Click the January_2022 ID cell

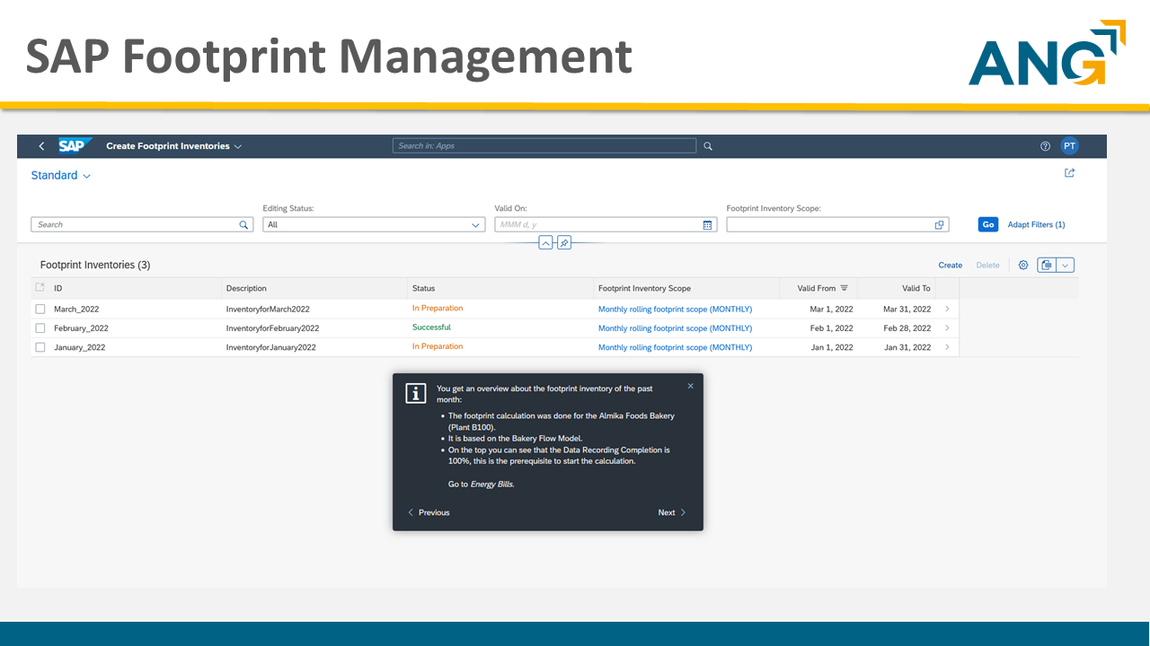pos(79,347)
